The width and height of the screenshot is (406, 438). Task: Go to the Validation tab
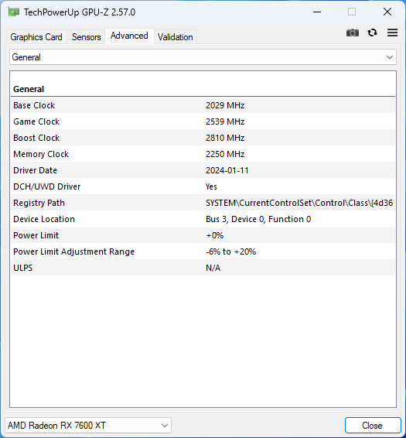(x=175, y=37)
